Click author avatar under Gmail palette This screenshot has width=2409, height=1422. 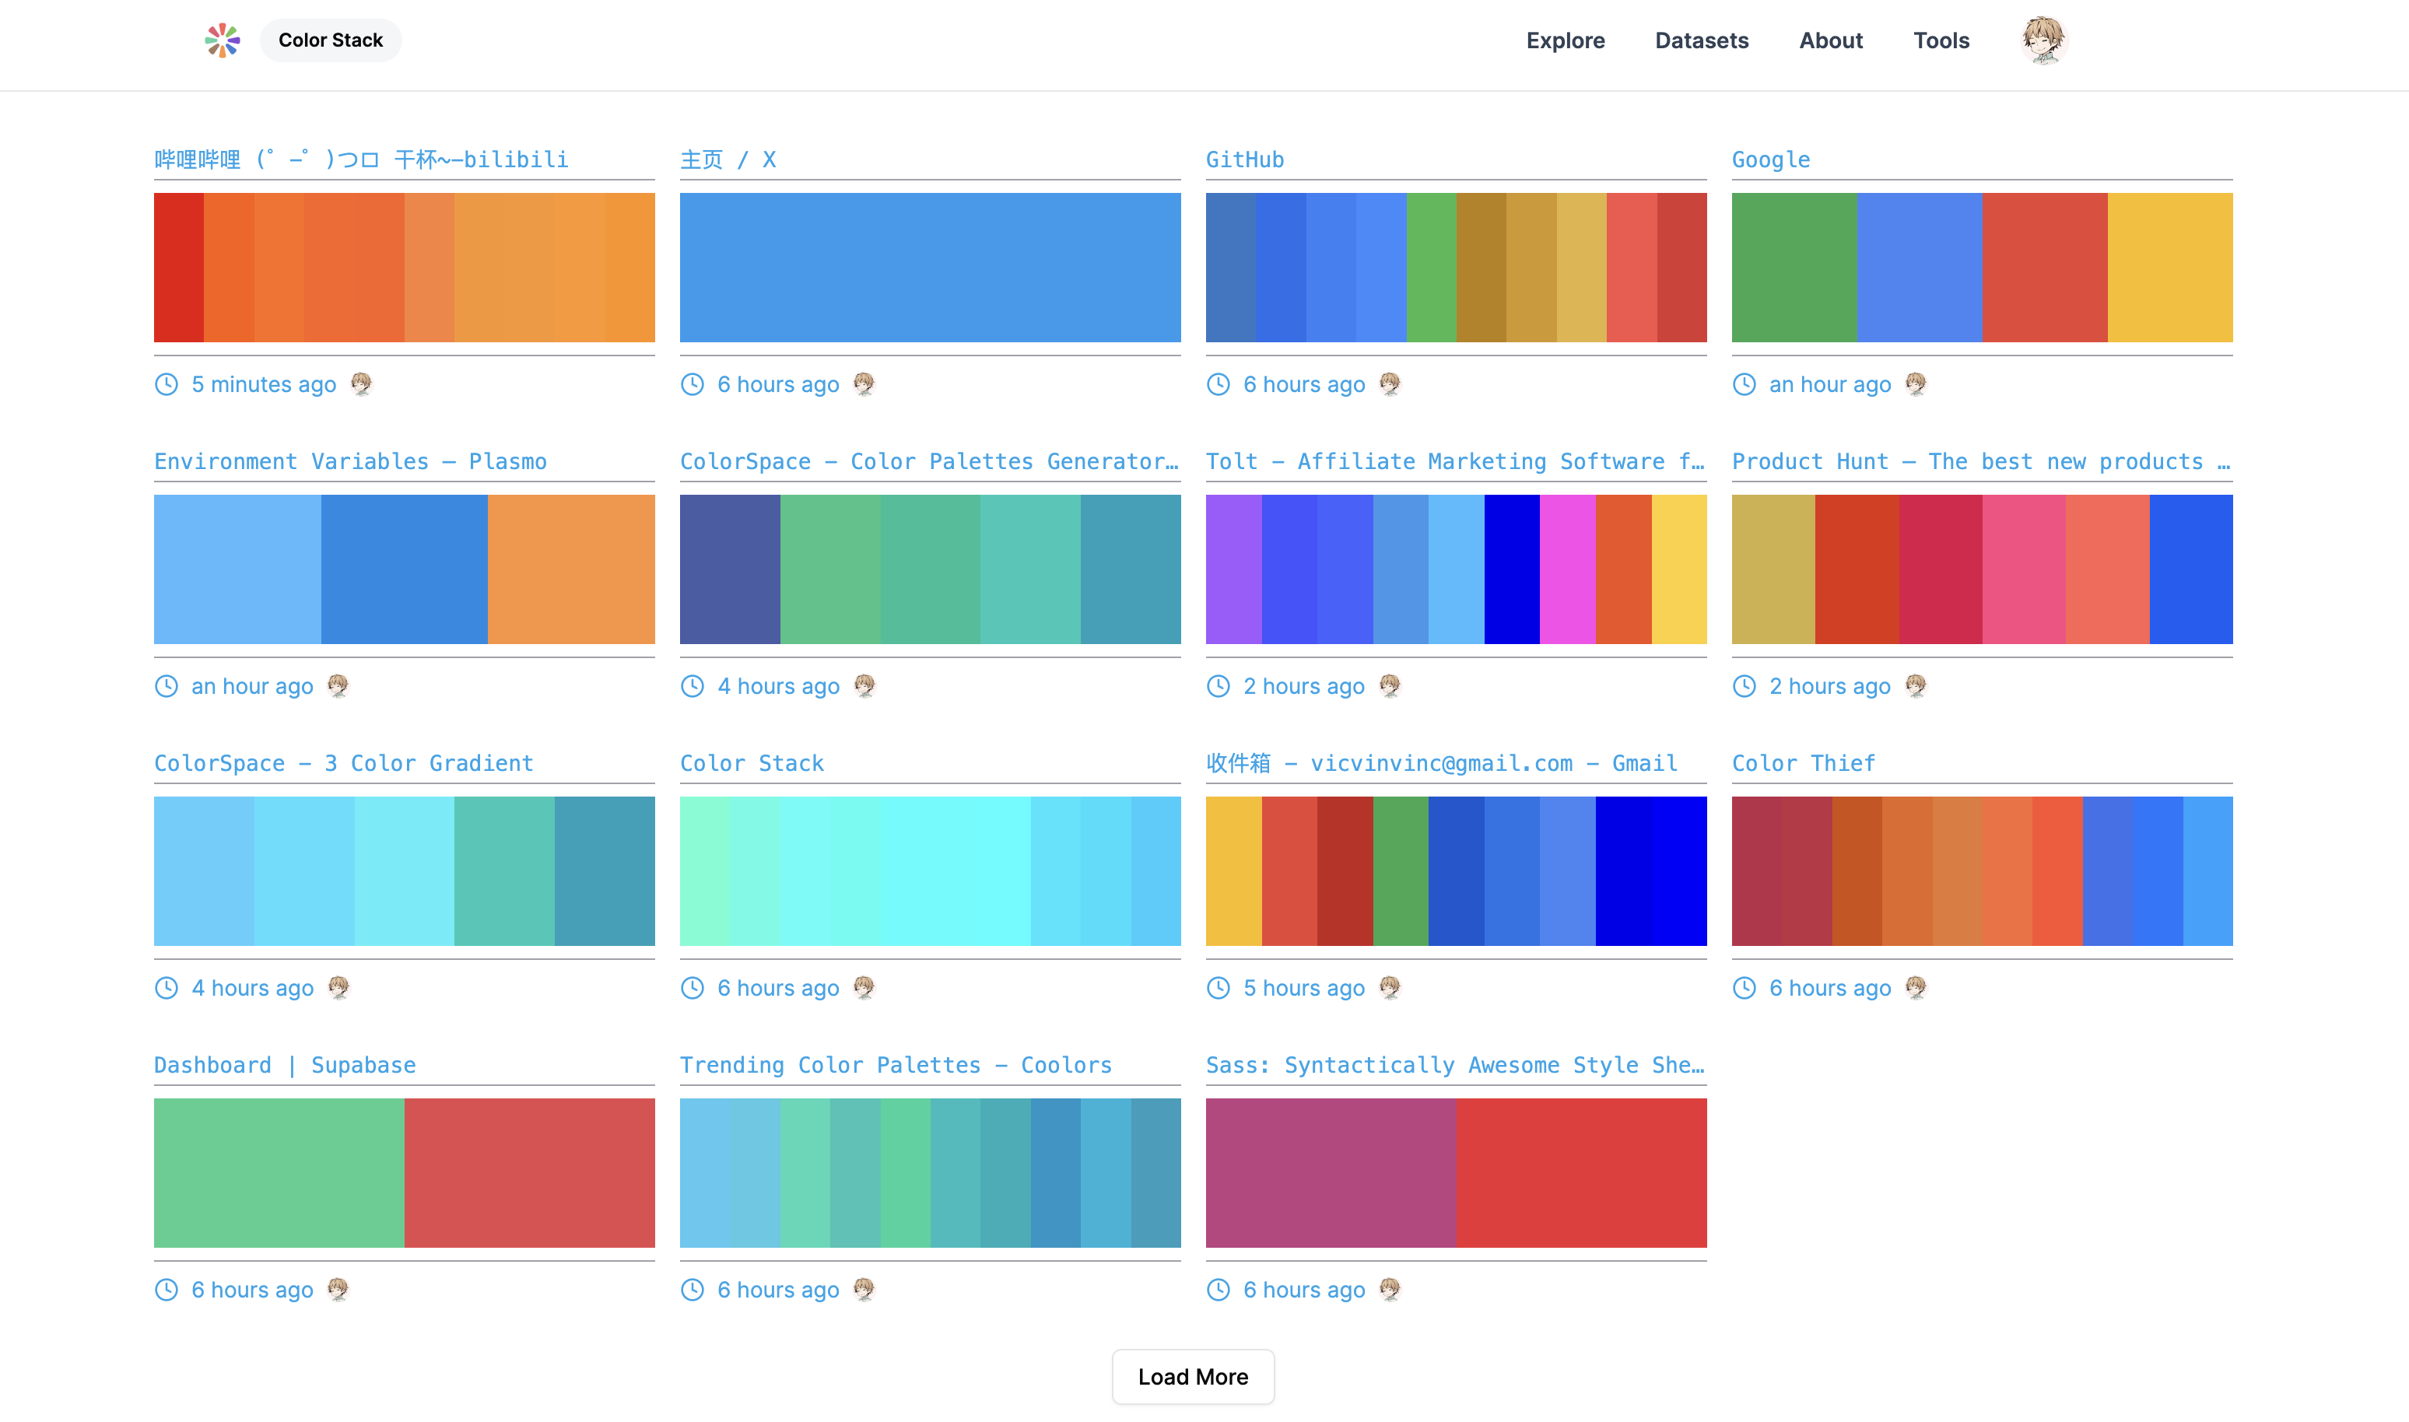(1390, 988)
